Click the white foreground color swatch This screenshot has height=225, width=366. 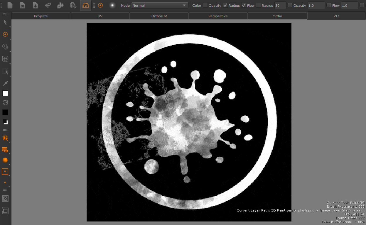point(5,93)
